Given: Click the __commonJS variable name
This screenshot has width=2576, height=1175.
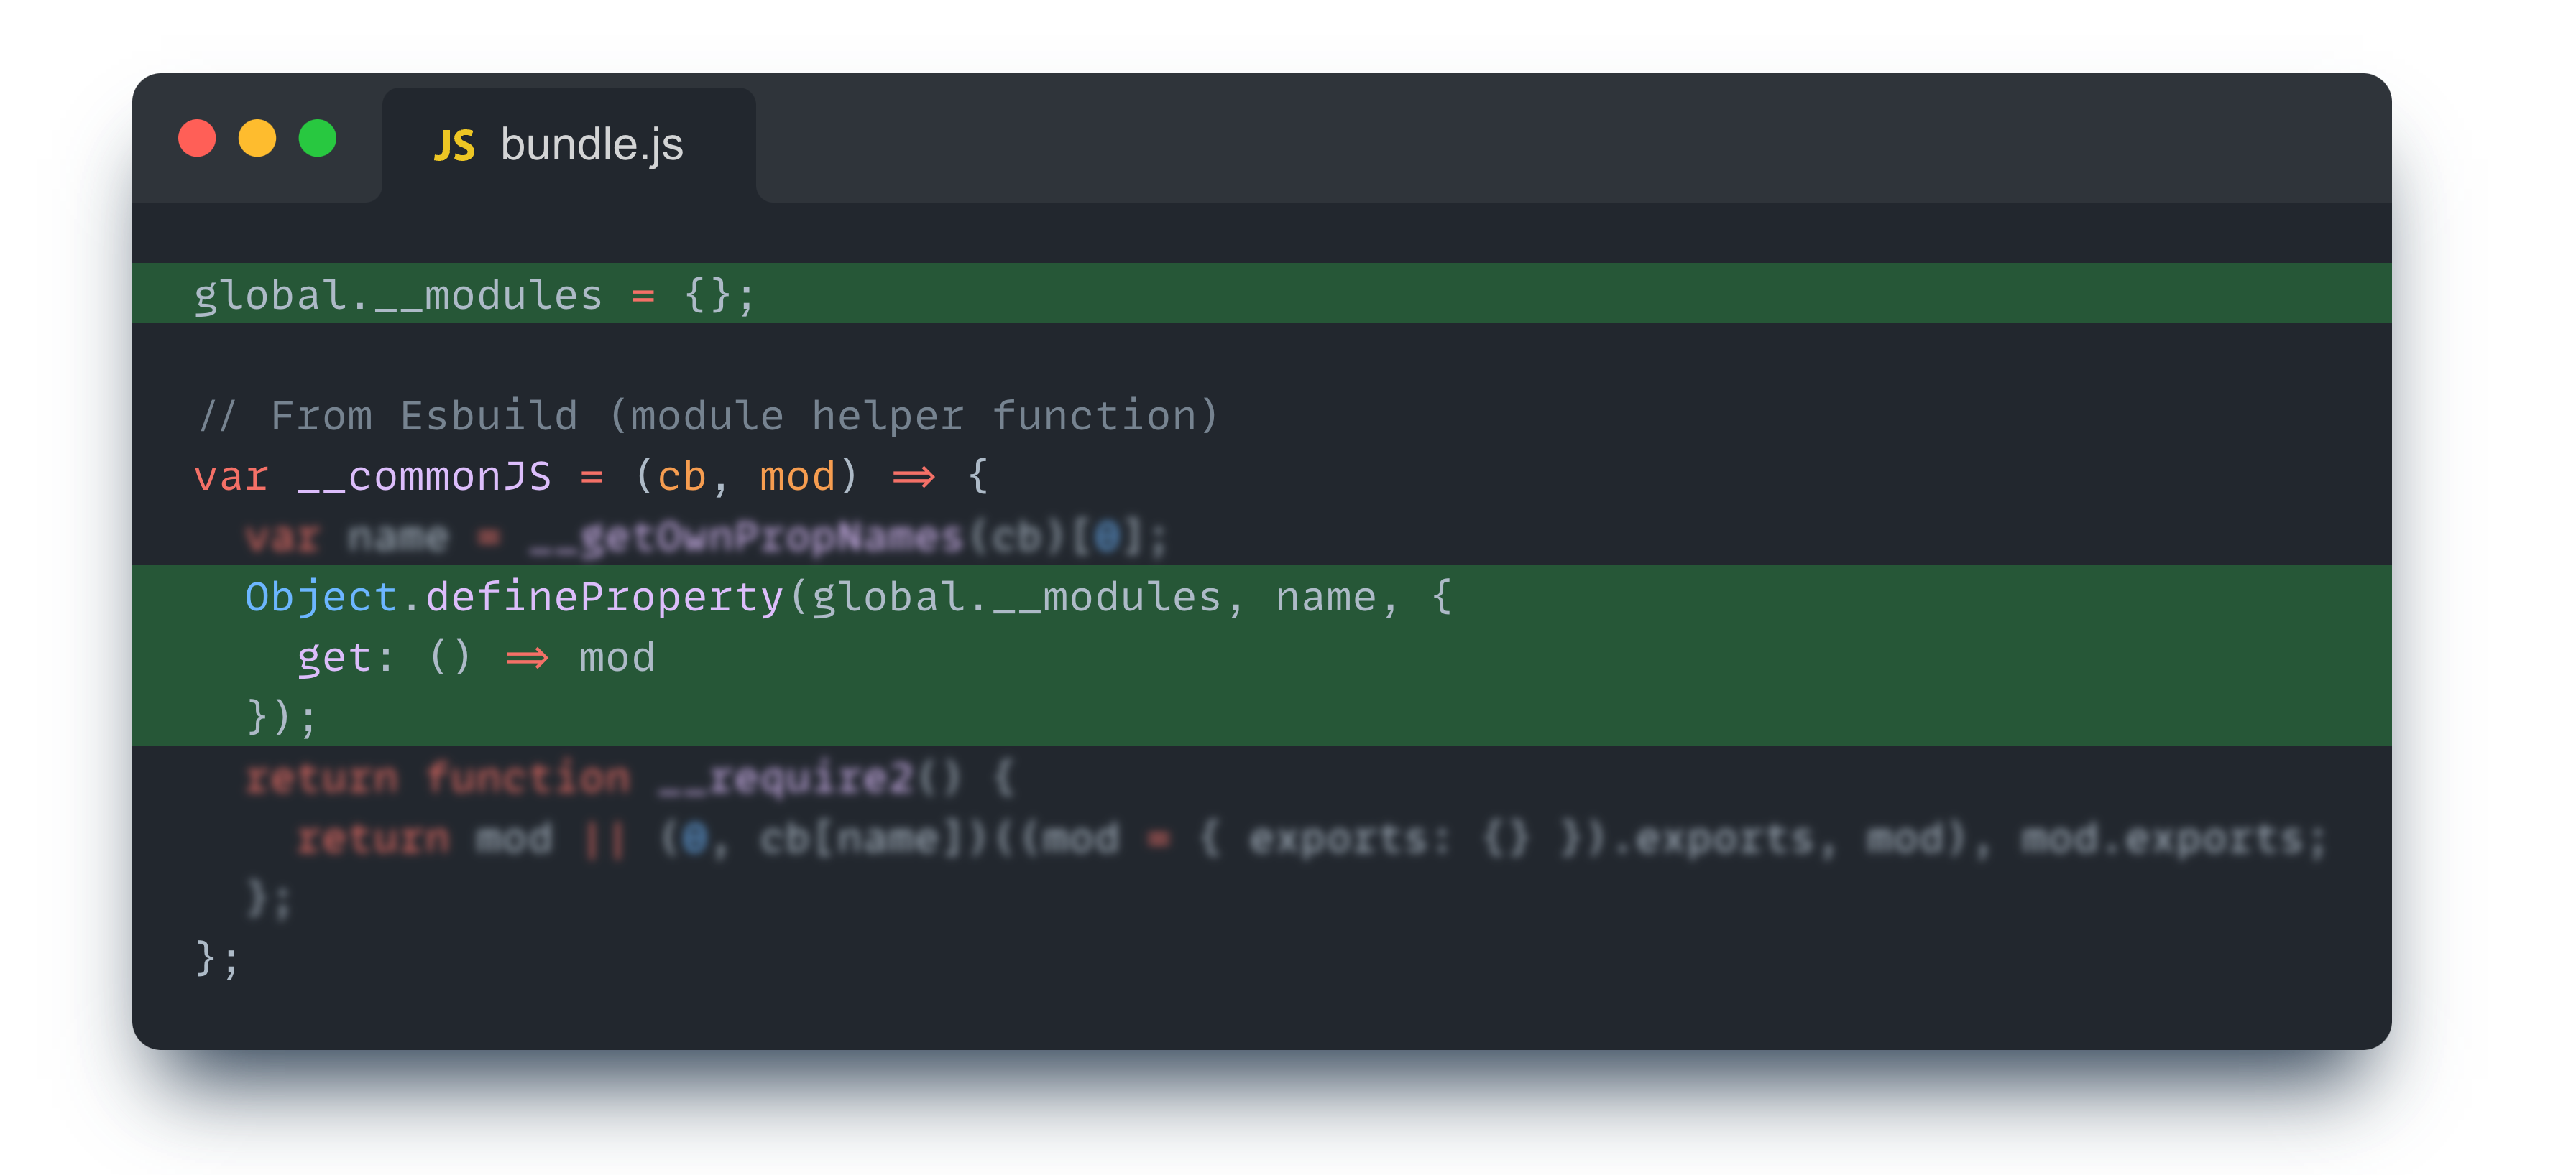Looking at the screenshot, I should point(424,477).
